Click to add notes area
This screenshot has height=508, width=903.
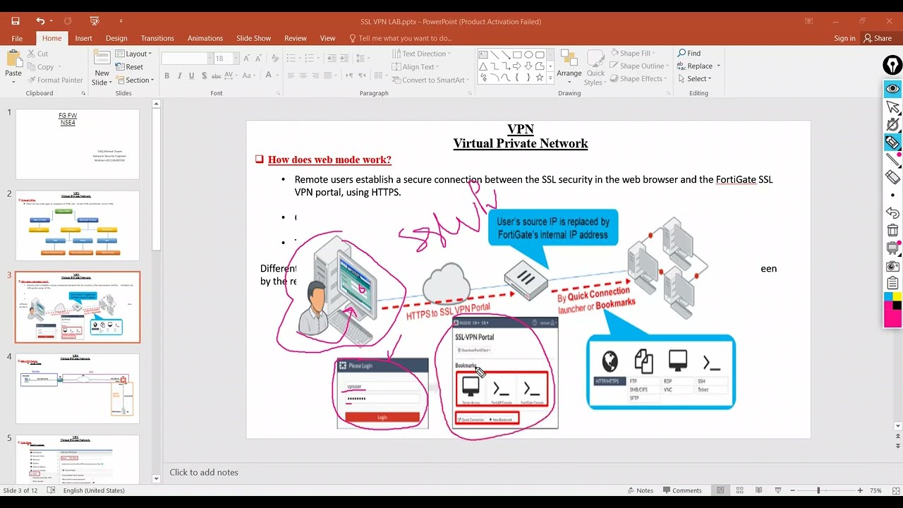tap(204, 472)
